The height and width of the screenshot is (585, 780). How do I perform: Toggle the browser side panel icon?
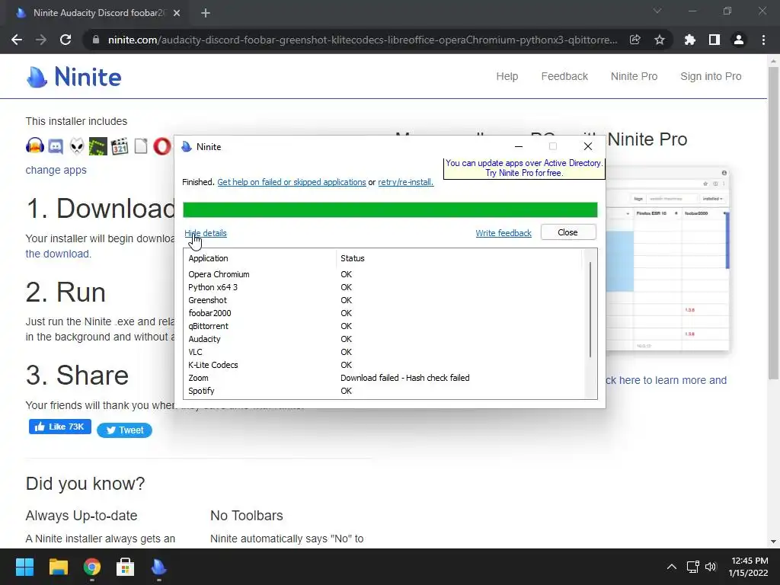[714, 40]
